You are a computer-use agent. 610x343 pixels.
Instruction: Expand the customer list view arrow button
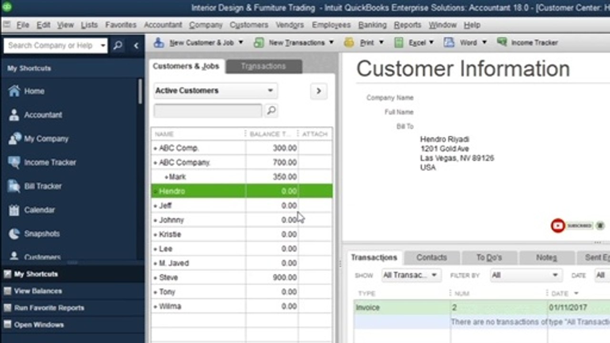(319, 91)
